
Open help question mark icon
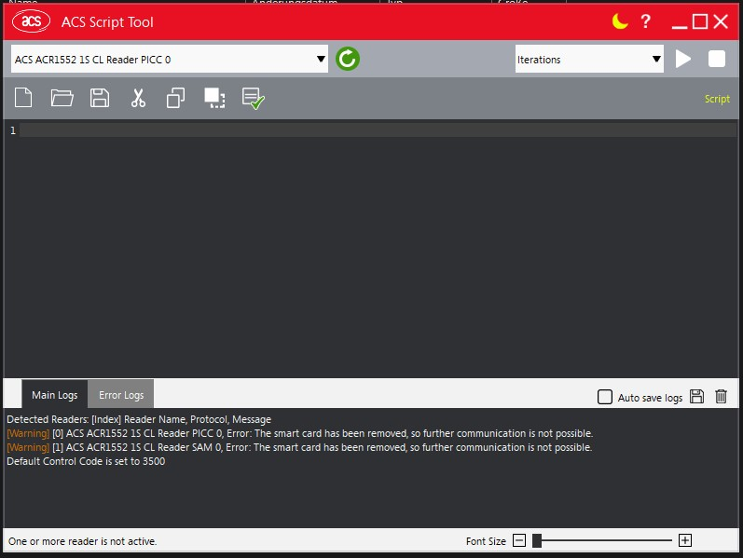click(x=645, y=21)
